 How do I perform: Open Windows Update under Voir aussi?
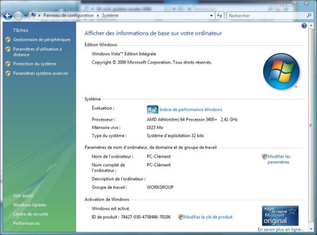click(30, 205)
